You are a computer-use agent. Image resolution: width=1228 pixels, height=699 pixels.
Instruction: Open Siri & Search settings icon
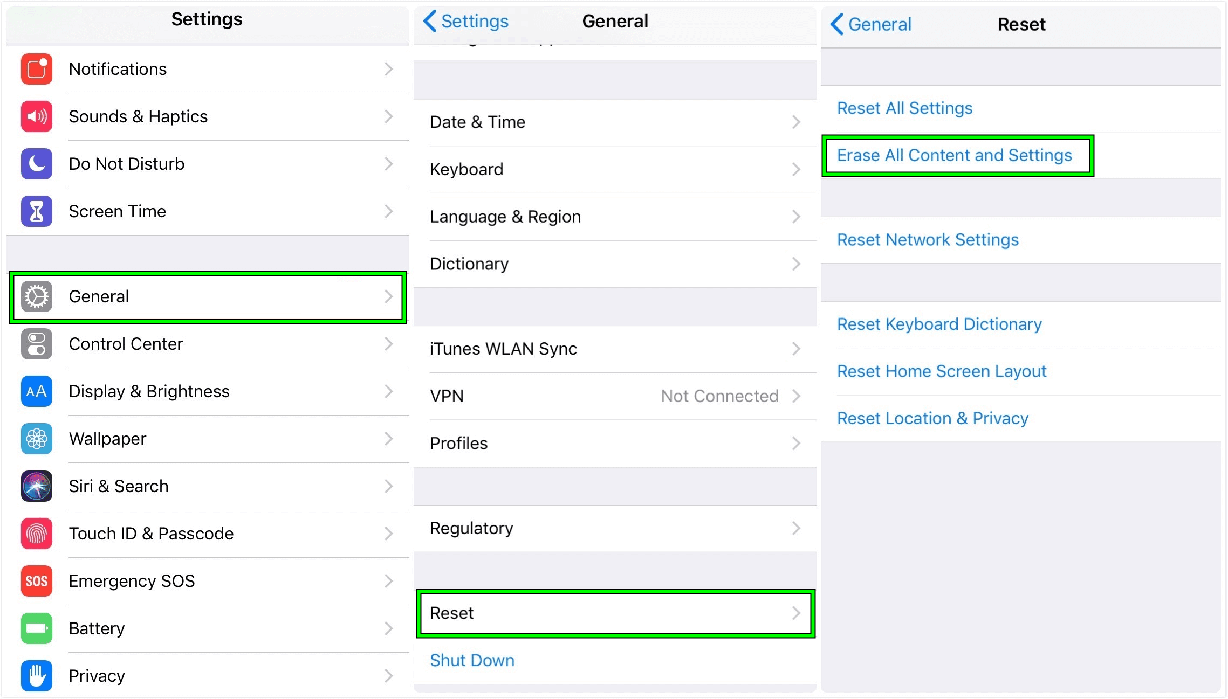pos(36,486)
